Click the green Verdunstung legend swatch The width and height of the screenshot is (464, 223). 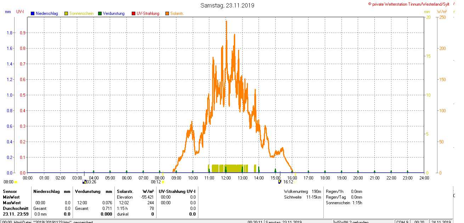point(100,13)
